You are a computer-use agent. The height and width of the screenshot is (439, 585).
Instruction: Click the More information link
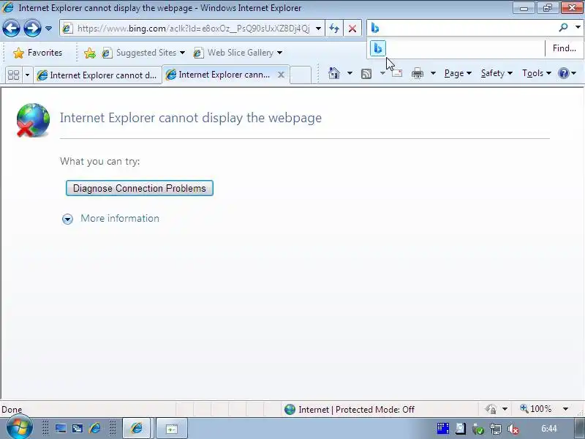(120, 218)
